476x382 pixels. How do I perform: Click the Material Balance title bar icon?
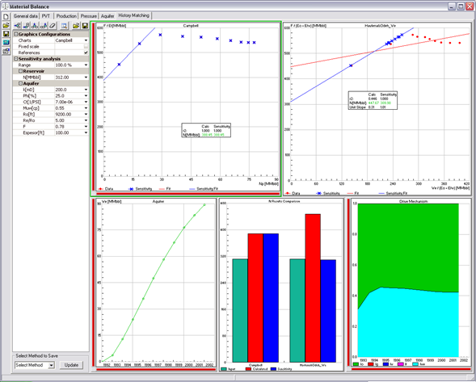(x=5, y=6)
